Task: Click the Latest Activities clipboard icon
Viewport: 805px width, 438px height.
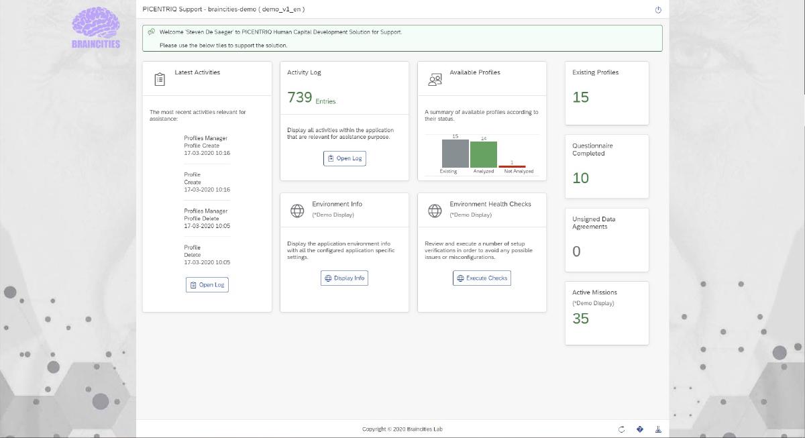Action: [x=159, y=79]
